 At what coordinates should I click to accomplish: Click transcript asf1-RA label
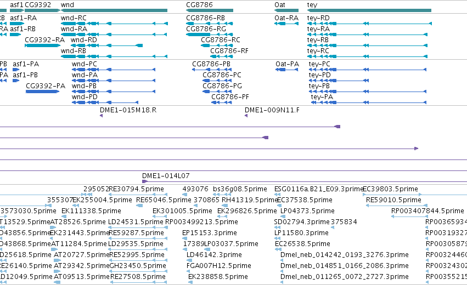pyautogui.click(x=23, y=18)
